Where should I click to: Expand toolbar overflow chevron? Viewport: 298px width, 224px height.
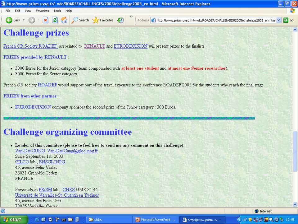tap(131, 17)
